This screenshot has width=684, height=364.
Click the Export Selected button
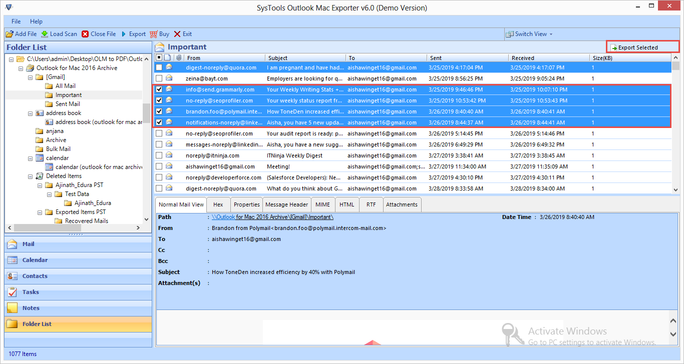642,47
